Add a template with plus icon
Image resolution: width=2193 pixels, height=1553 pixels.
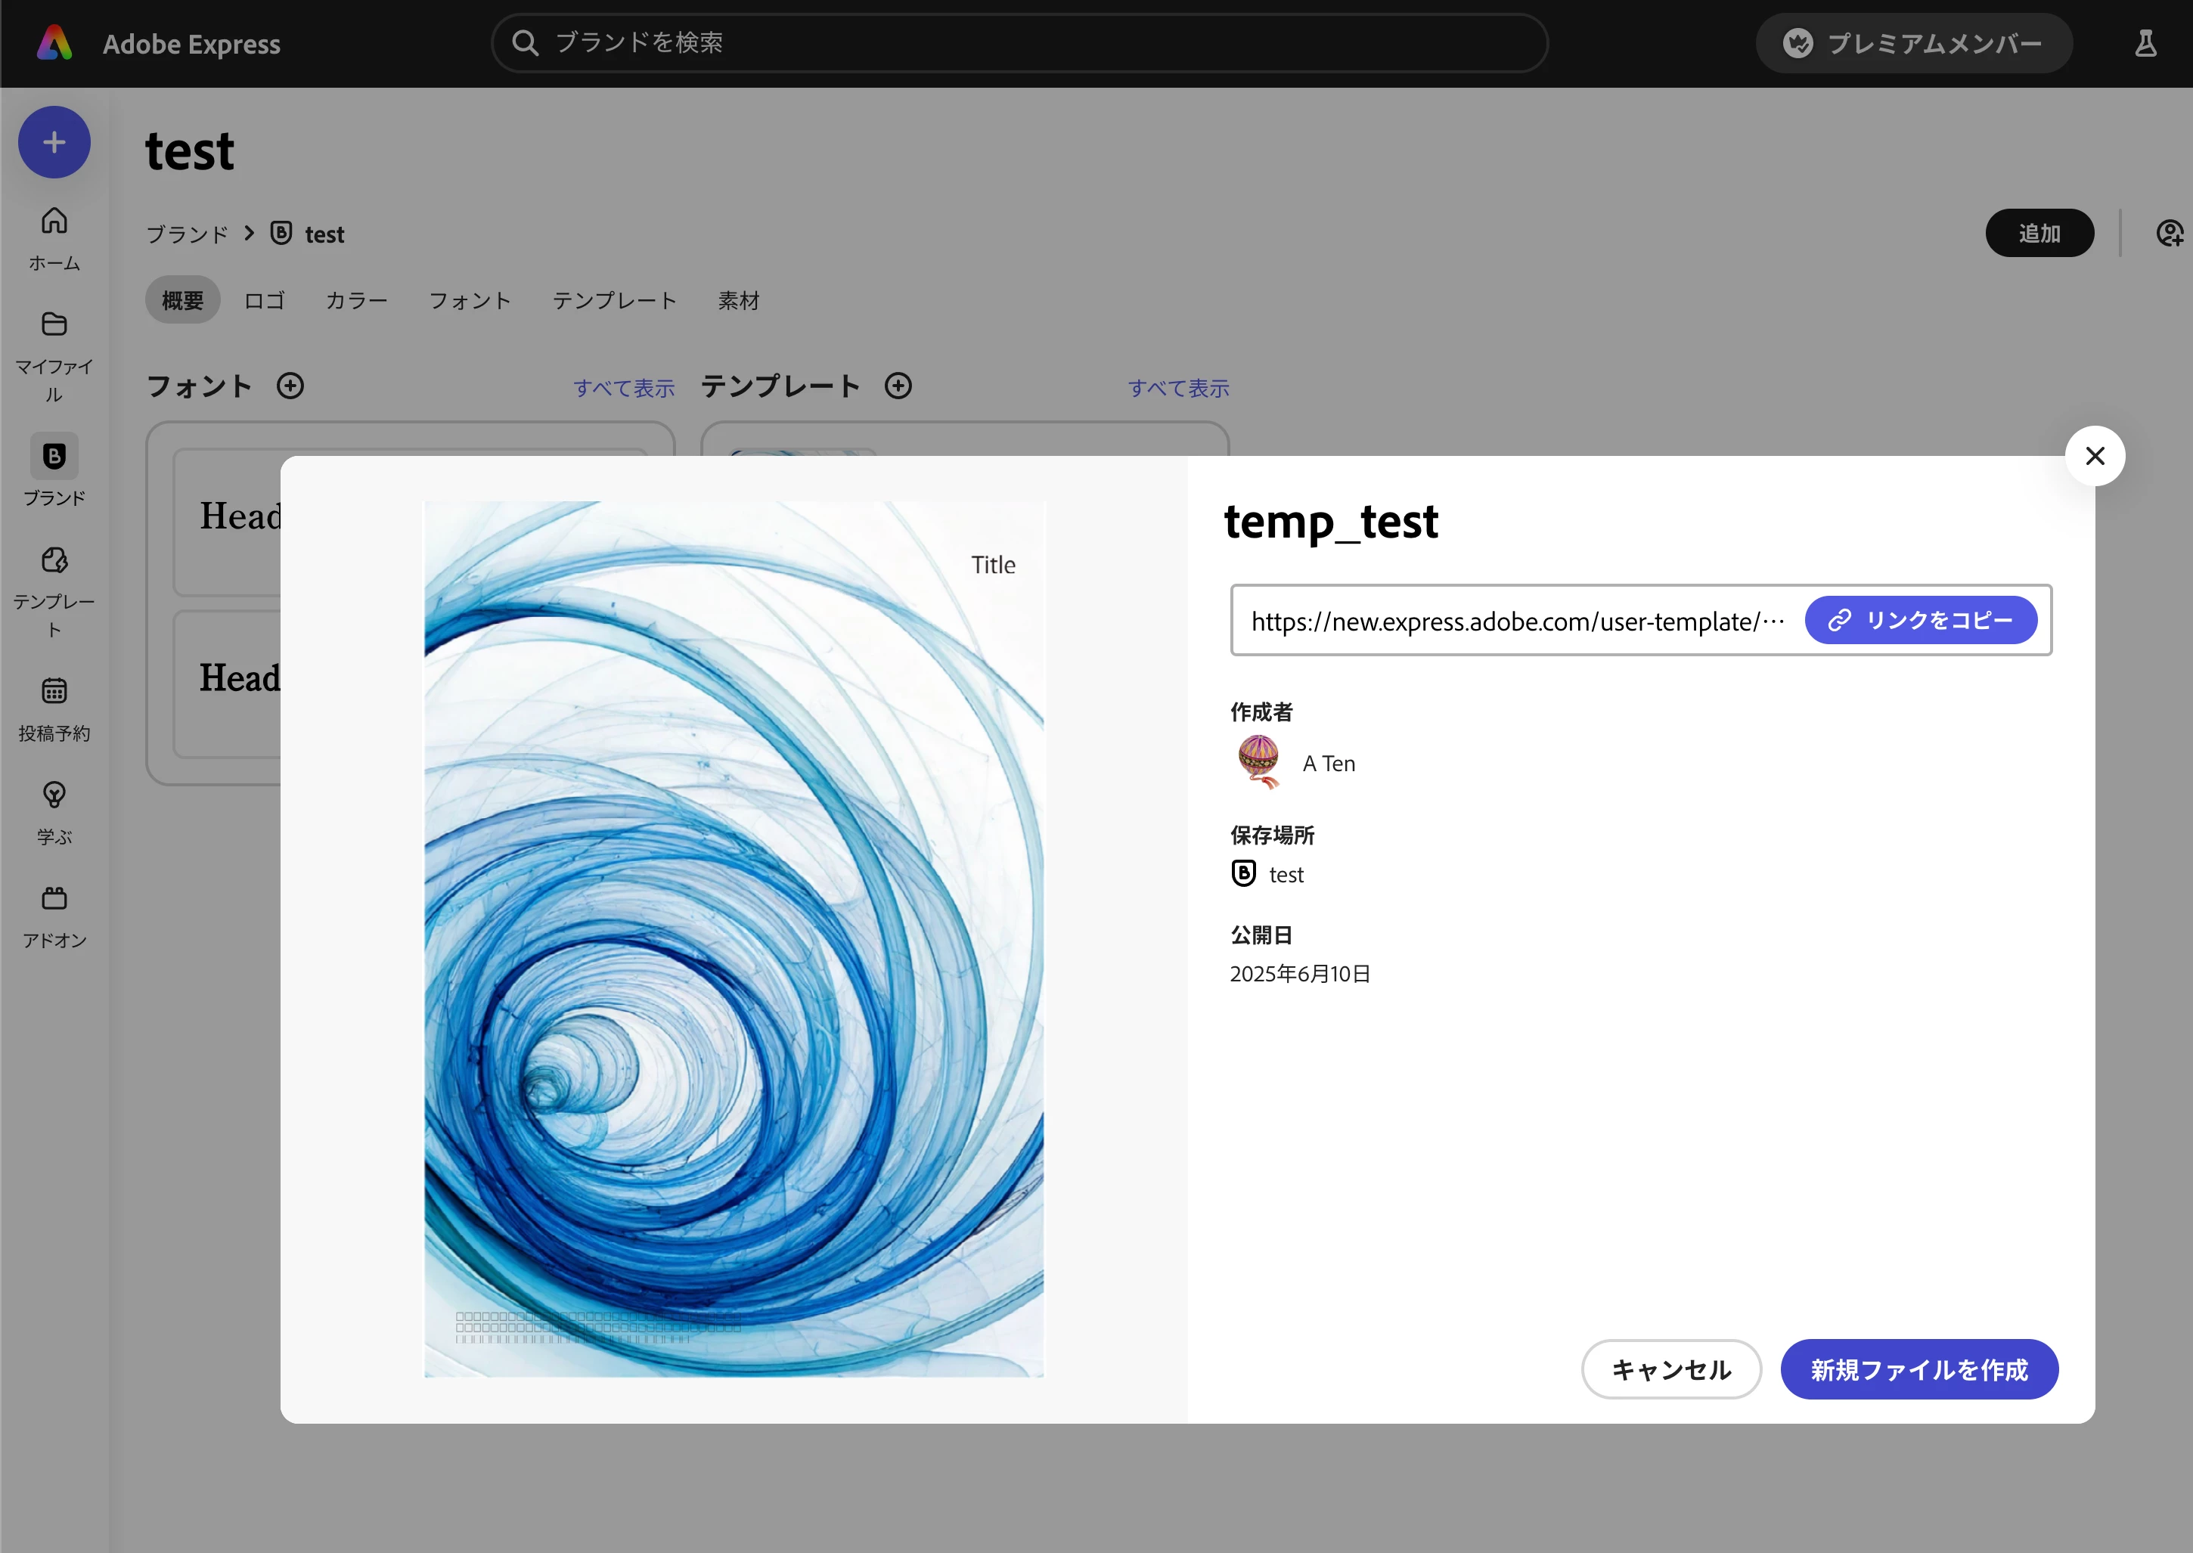897,386
